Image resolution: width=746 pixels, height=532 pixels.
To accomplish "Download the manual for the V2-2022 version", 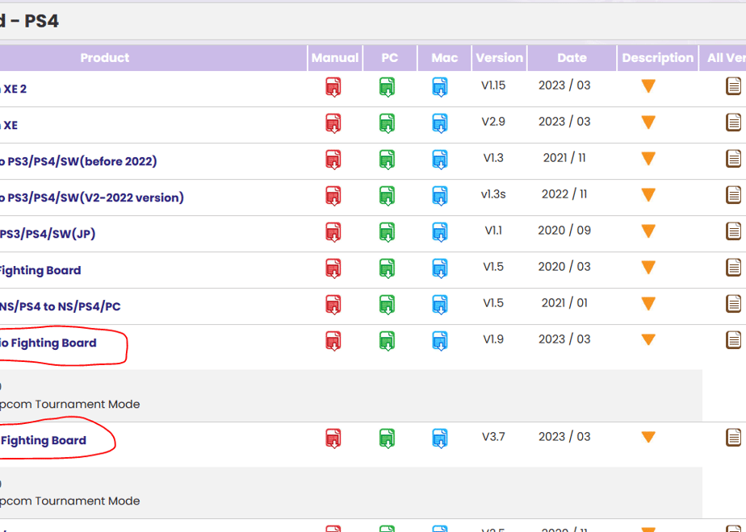I will 333,196.
